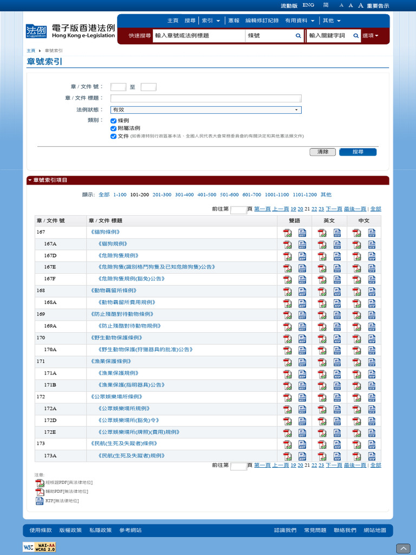This screenshot has width=416, height=555.
Task: Click the blue 搜尋 button in the form
Action: tap(357, 152)
